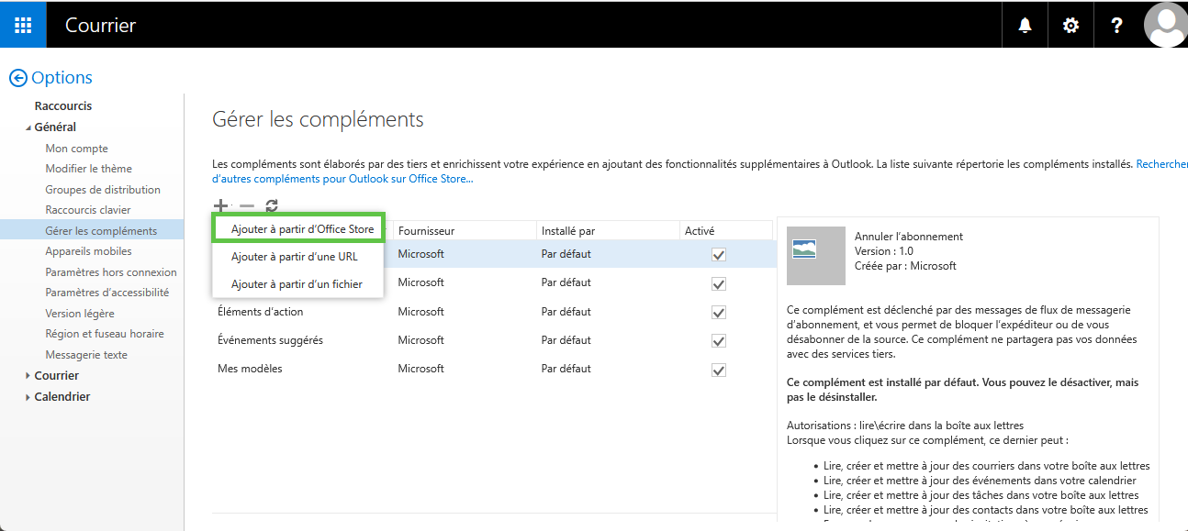Expand the Courrier section in sidebar

point(28,376)
